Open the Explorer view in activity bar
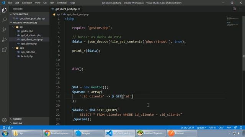Screen dimensions: 245x137 (x=4, y=10)
